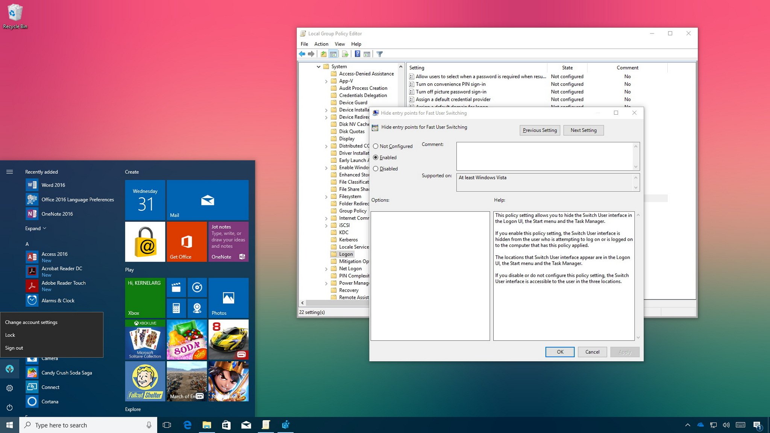This screenshot has height=433, width=770.
Task: Select the Enabled radio button
Action: 376,157
